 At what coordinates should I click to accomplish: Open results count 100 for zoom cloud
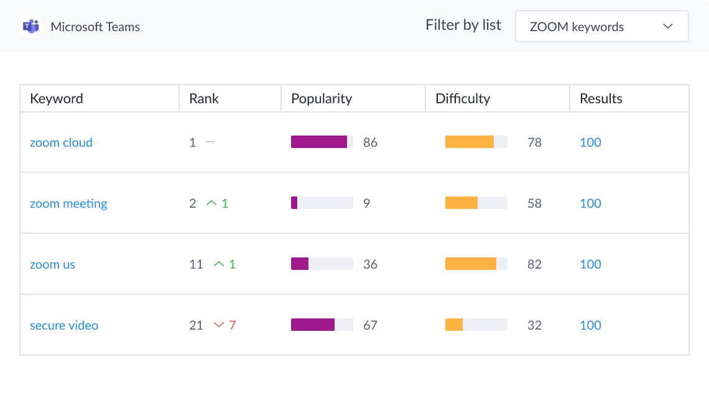tap(590, 142)
